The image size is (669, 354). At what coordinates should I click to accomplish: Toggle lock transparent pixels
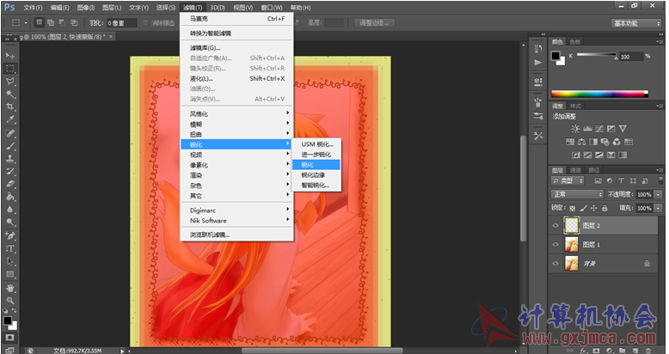tap(572, 208)
